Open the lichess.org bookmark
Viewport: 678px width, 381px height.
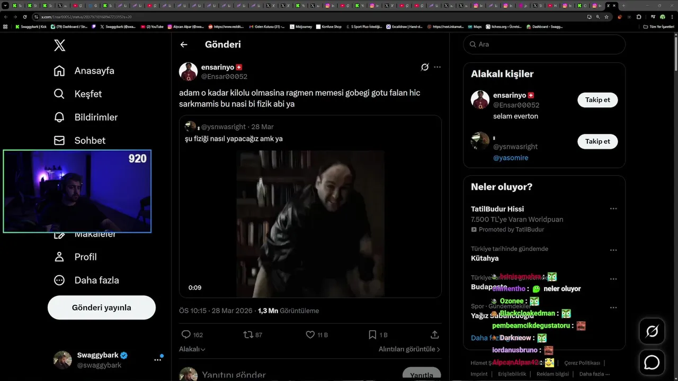click(x=504, y=26)
